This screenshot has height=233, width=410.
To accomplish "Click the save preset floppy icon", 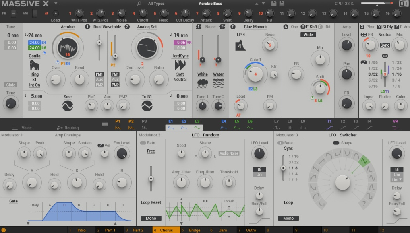I will coord(274,4).
